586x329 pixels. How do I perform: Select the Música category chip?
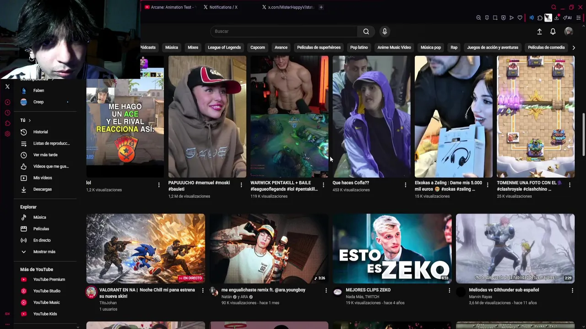click(x=172, y=48)
